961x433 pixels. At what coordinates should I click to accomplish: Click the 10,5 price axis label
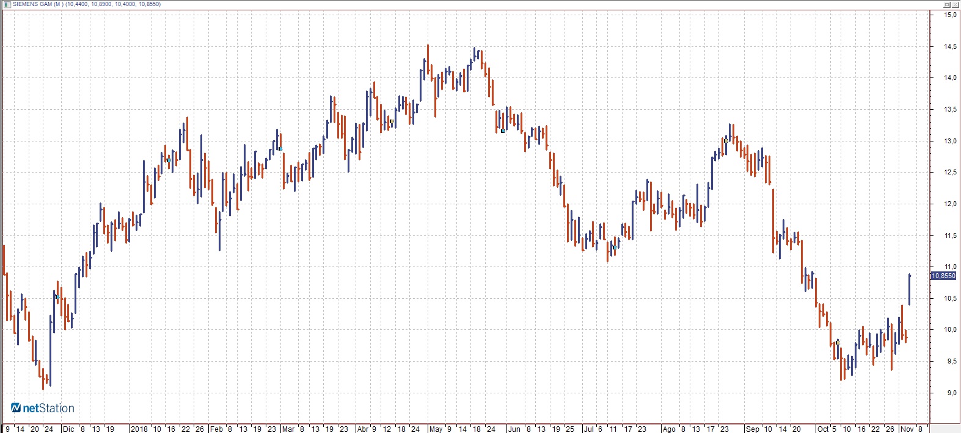pos(951,298)
